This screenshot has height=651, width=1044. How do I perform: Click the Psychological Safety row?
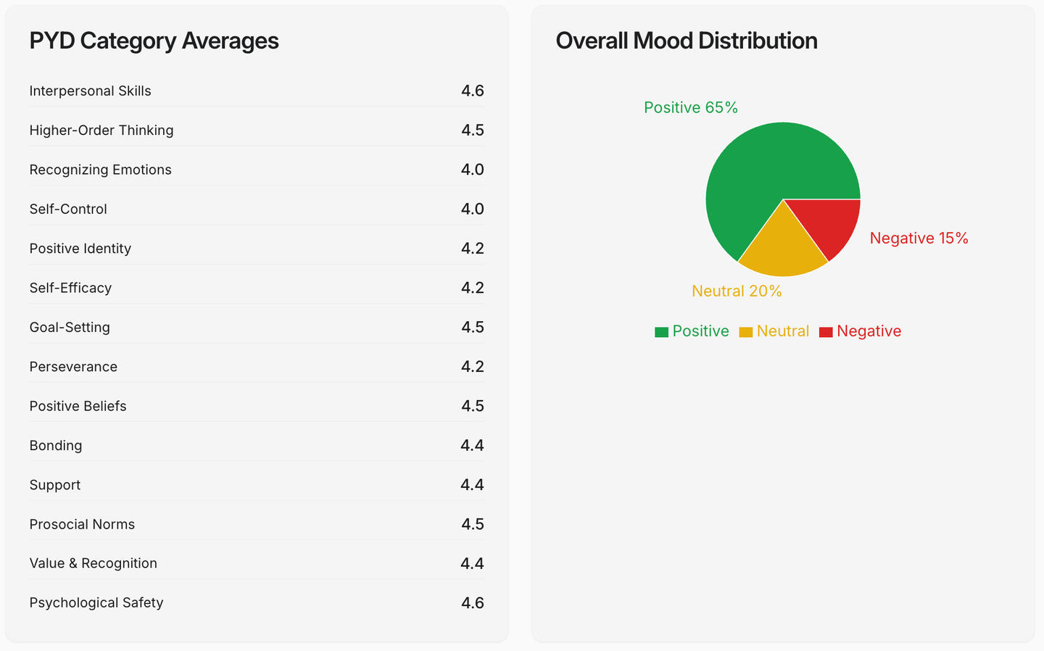[x=257, y=603]
